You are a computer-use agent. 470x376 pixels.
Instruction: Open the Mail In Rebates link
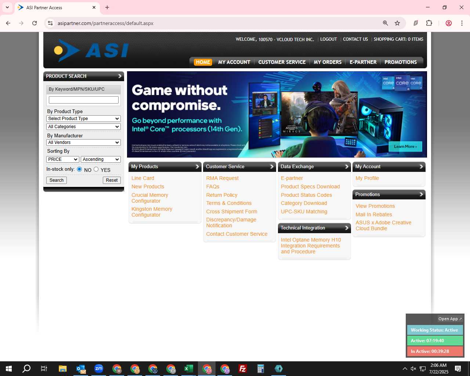374,215
